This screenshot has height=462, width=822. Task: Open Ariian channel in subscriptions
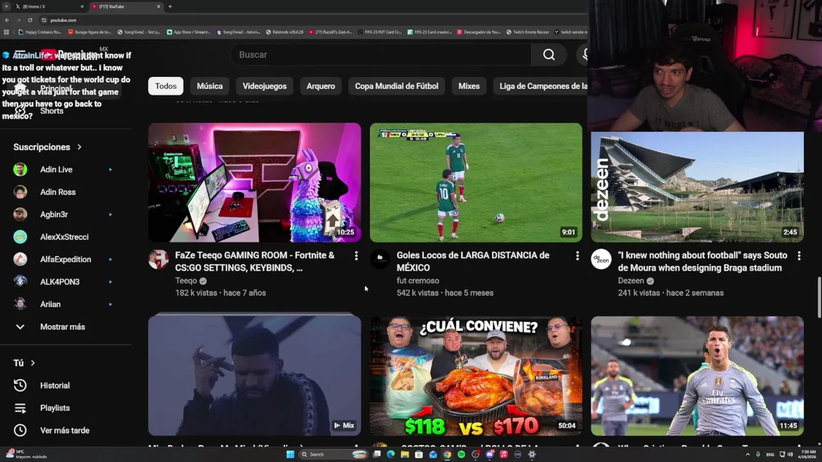(50, 304)
